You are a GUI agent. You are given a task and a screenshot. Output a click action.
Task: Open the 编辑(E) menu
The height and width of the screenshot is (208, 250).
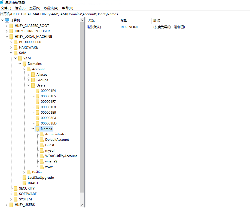click(x=20, y=8)
